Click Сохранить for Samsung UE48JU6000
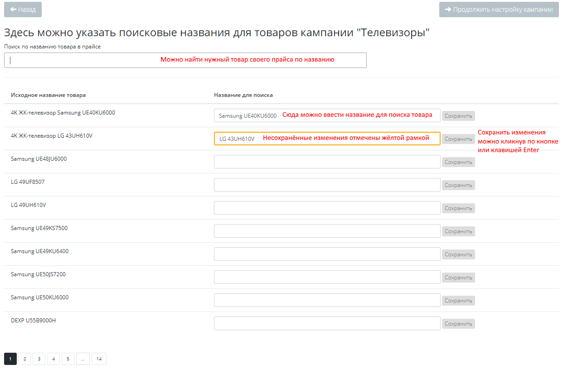The width and height of the screenshot is (563, 374). pos(458,162)
